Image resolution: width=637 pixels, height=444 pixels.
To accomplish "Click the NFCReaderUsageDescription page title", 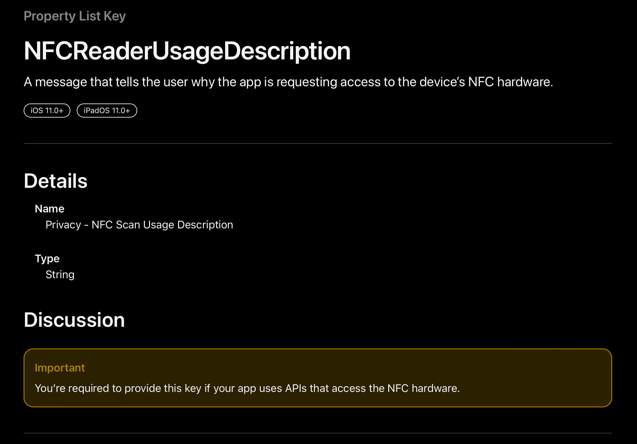I will click(187, 51).
